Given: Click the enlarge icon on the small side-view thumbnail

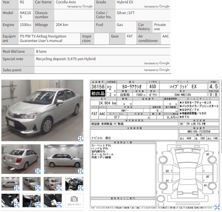Looking at the screenshot, I should tap(17, 188).
